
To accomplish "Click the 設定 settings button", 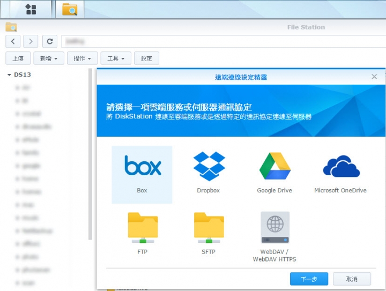I will [x=146, y=58].
